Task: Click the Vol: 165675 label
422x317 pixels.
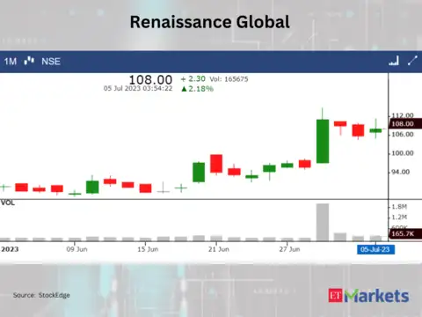Action: point(229,79)
